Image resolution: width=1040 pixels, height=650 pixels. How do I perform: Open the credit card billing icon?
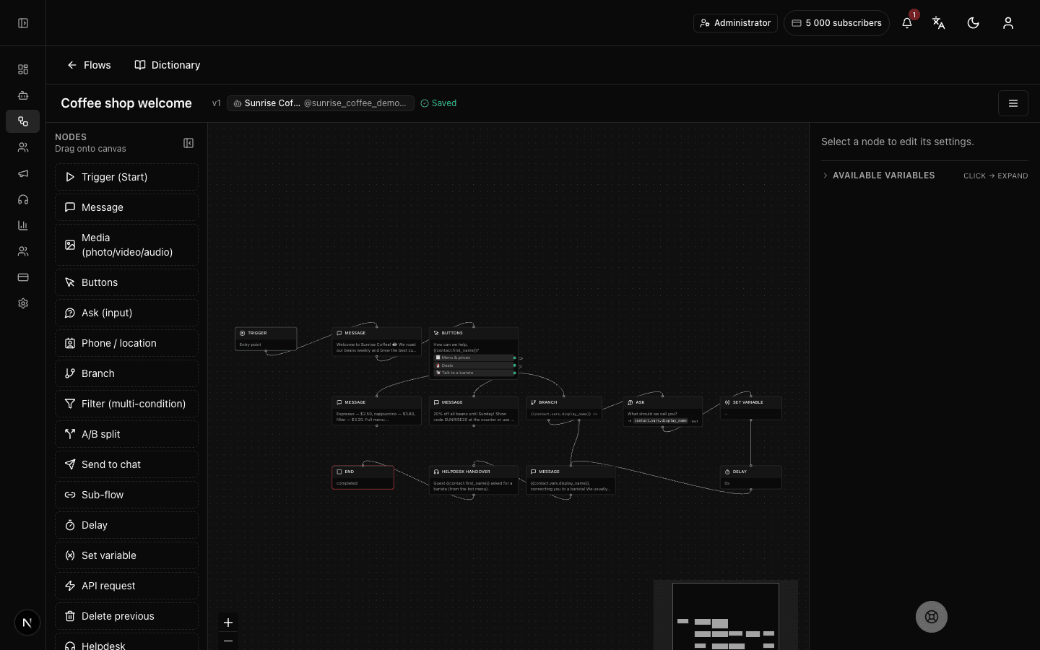pyautogui.click(x=23, y=277)
